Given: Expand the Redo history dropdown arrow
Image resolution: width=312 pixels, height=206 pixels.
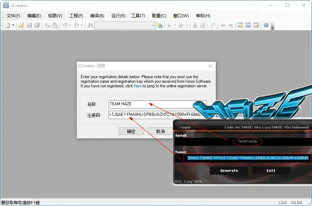Looking at the screenshot, I should click(x=82, y=25).
